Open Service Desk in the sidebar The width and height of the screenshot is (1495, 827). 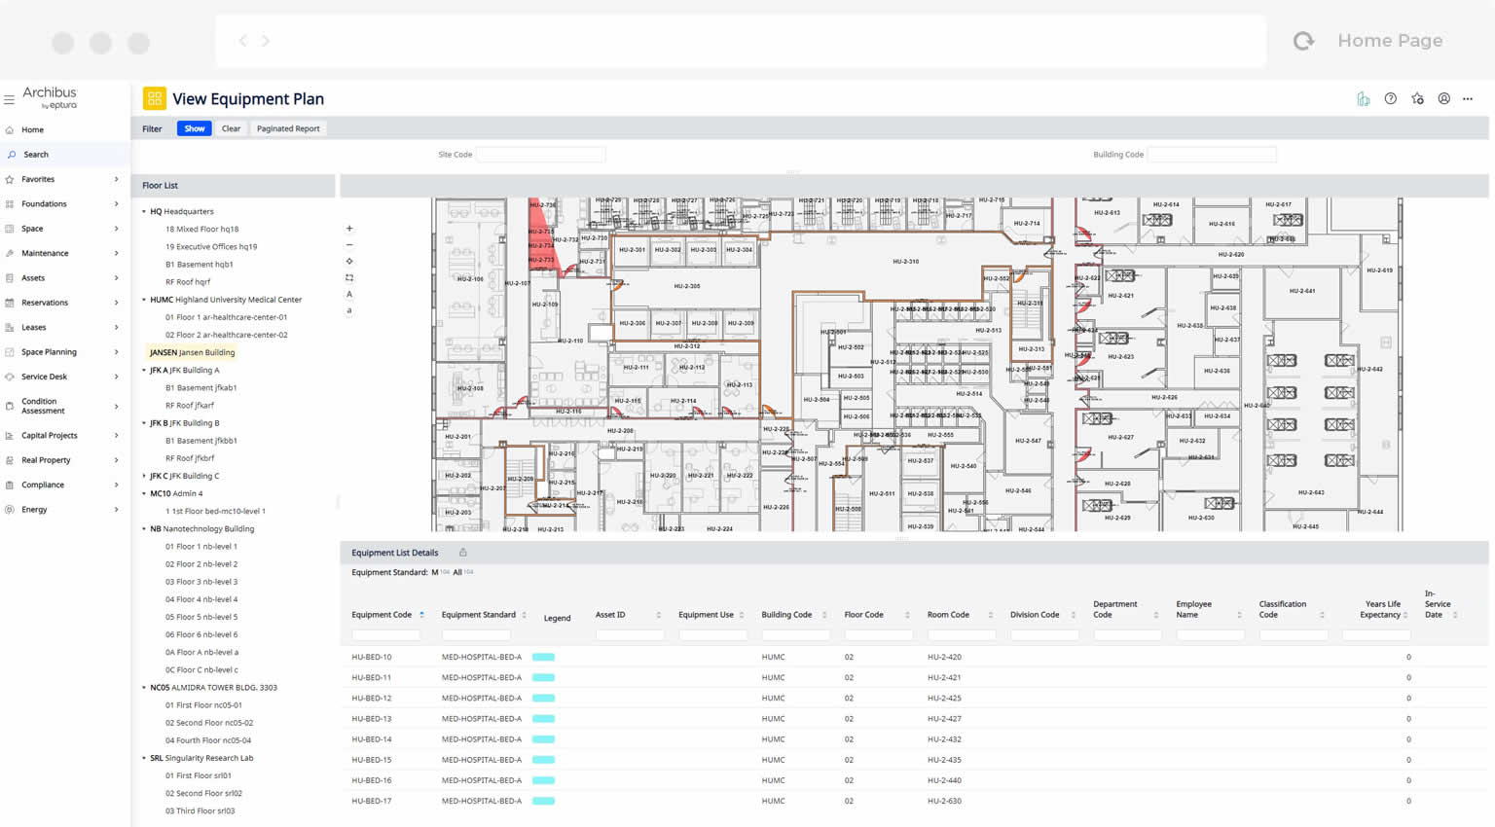tap(45, 377)
